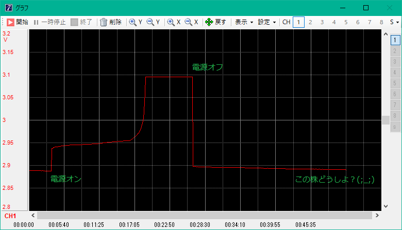Screen dimensions: 402x230
Task: Zoom in on the X axis
Action: 174,22
